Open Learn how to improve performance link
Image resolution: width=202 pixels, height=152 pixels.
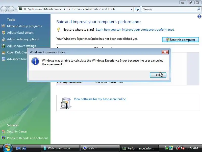135,30
